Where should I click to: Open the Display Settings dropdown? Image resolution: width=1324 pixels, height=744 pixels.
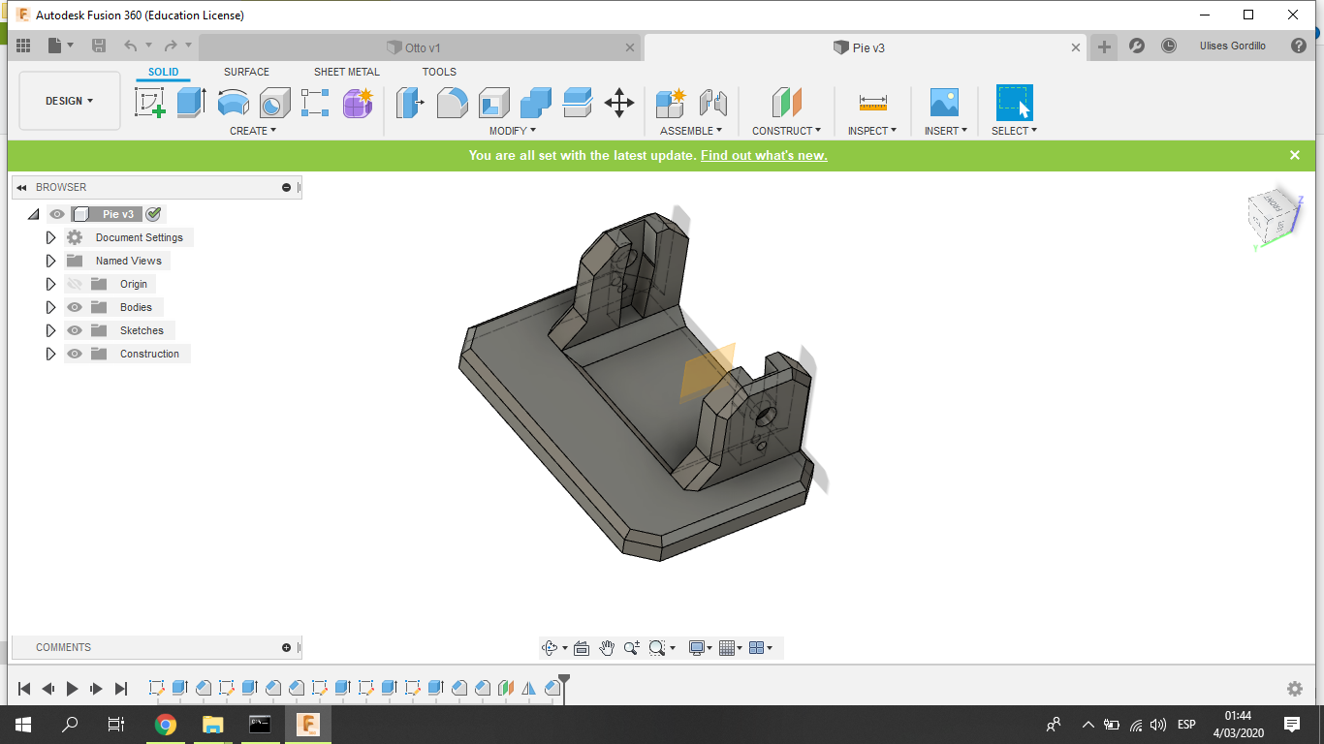(700, 648)
